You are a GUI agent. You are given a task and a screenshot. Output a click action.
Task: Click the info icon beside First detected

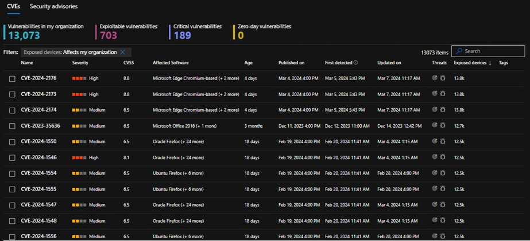coord(355,63)
